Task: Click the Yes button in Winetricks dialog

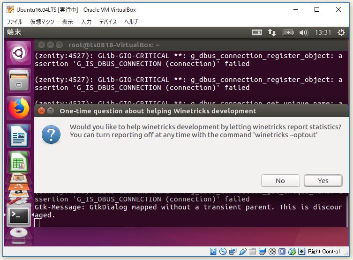Action: coord(323,181)
